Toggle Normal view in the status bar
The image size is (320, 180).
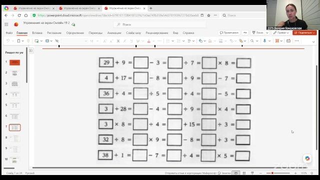[x=236, y=173]
